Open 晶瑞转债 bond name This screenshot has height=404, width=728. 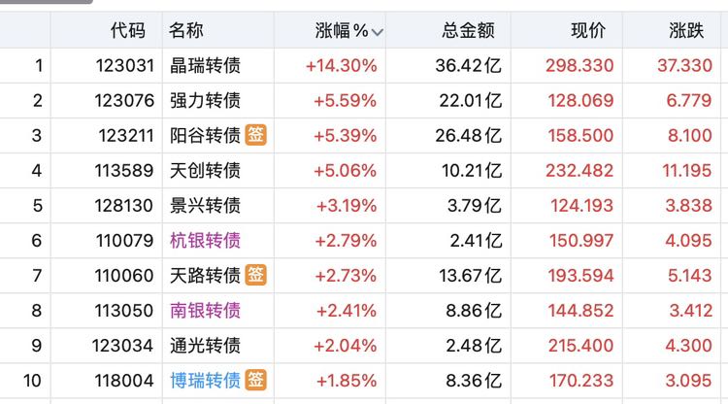(x=205, y=65)
